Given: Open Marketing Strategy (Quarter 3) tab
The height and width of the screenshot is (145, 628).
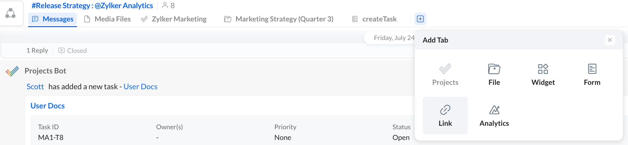Looking at the screenshot, I should tap(279, 19).
